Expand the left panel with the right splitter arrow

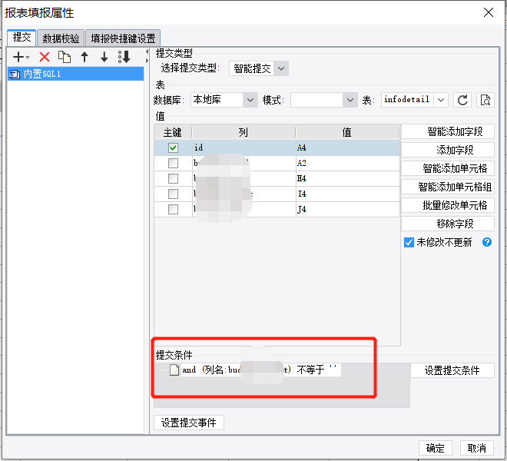pos(147,61)
